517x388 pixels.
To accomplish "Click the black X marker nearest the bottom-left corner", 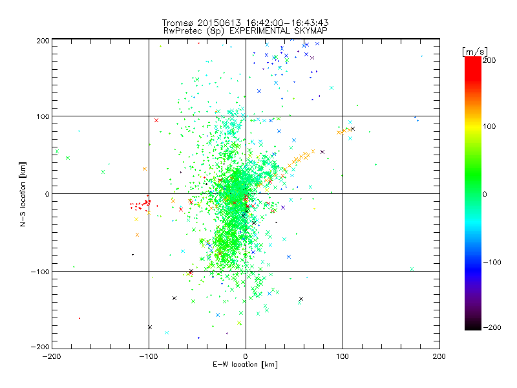I will [150, 327].
